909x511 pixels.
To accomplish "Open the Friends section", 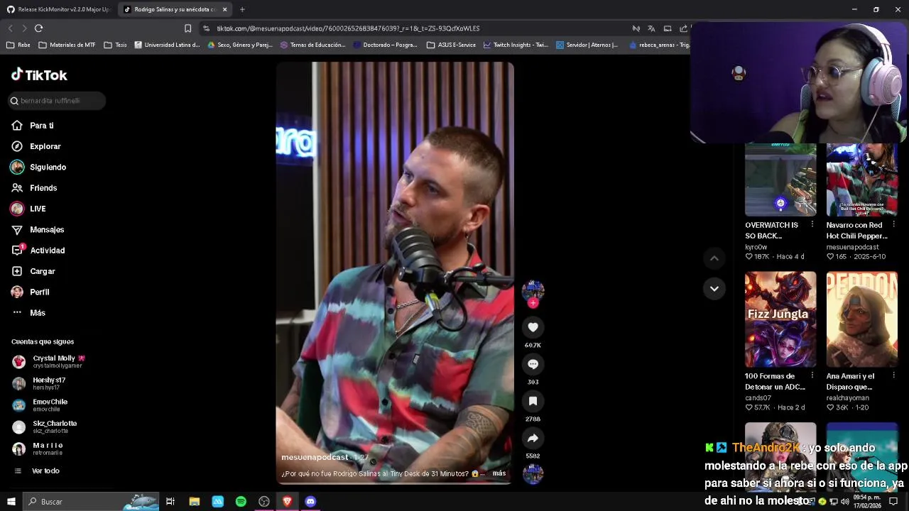I will pyautogui.click(x=34, y=188).
